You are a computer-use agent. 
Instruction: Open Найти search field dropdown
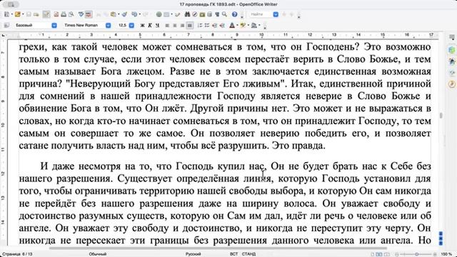point(276,14)
